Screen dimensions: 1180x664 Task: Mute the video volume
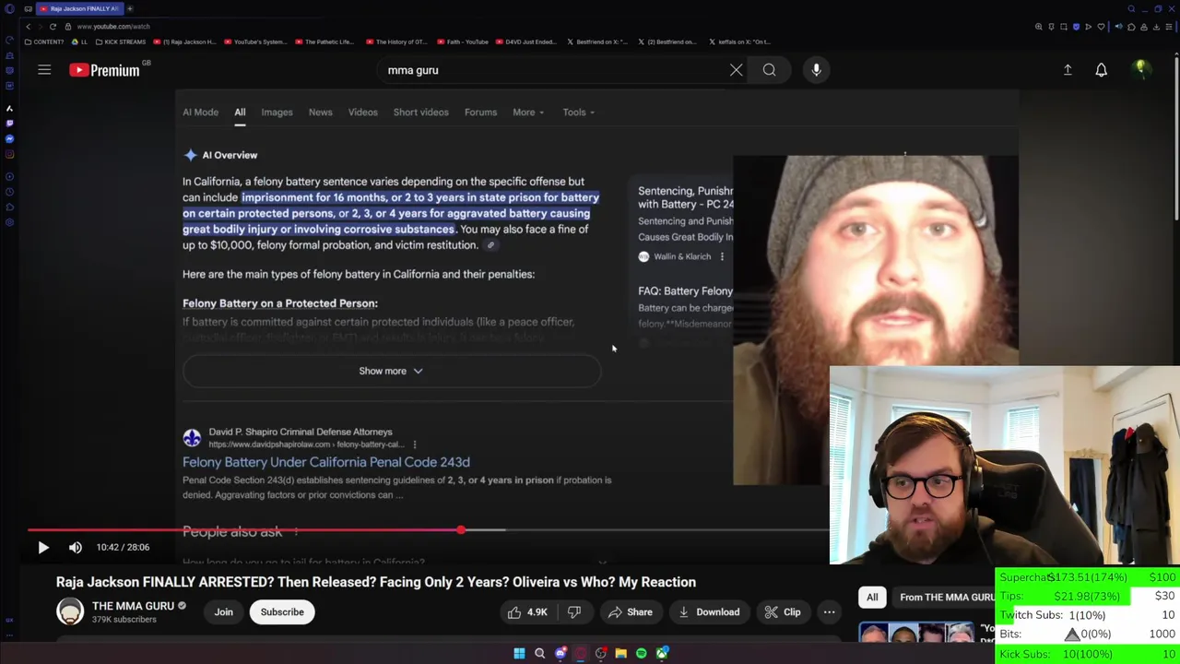tap(76, 547)
